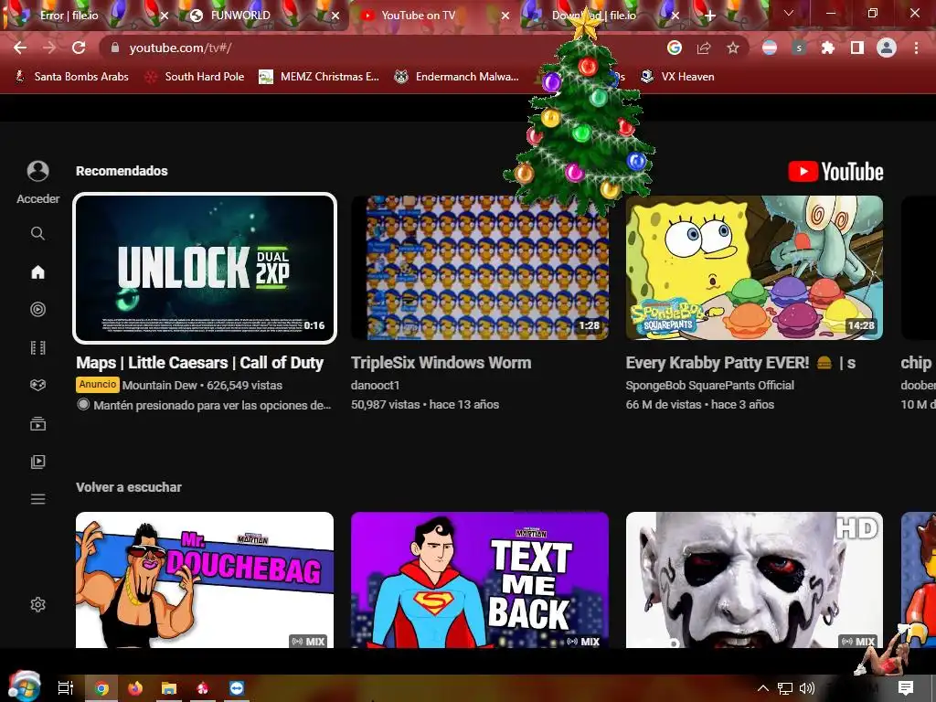Open the HD white-faced mix thumbnail
The image size is (936, 702).
coord(754,580)
